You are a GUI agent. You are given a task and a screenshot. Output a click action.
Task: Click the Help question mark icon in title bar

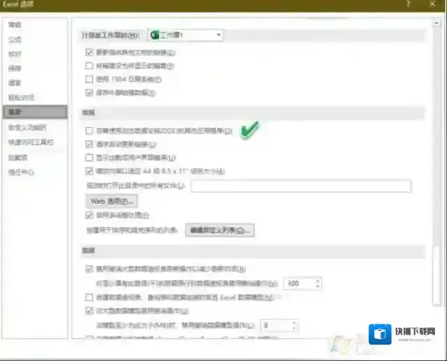coord(408,5)
